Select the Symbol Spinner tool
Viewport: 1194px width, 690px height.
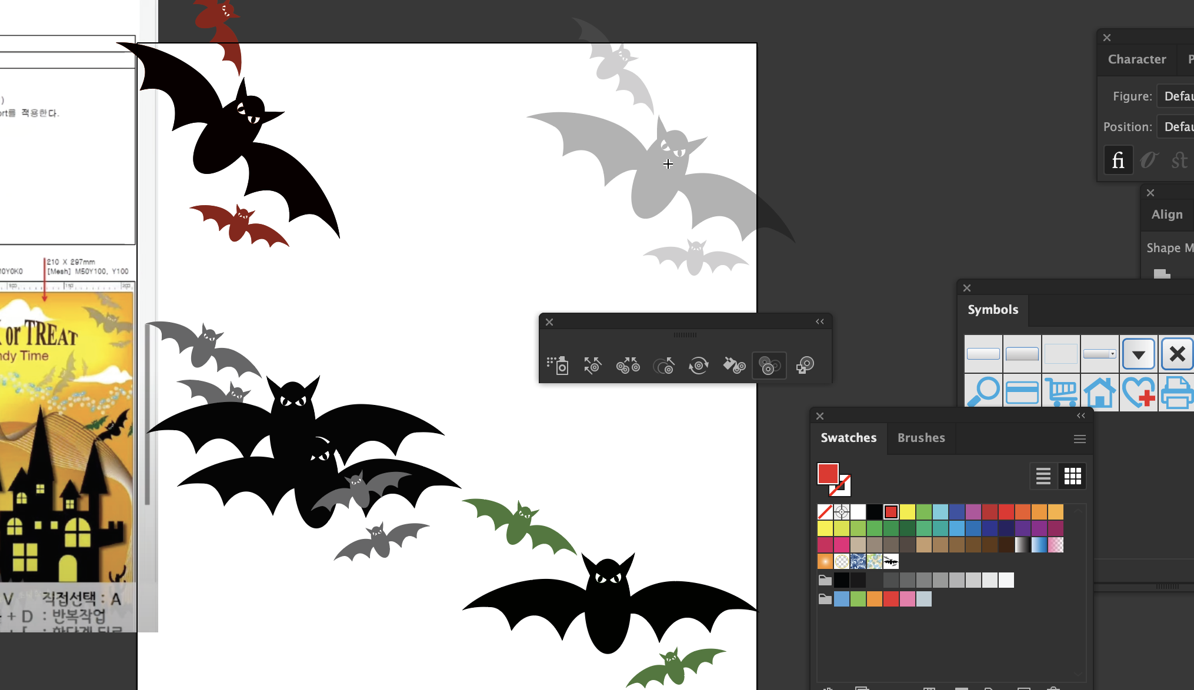click(699, 365)
